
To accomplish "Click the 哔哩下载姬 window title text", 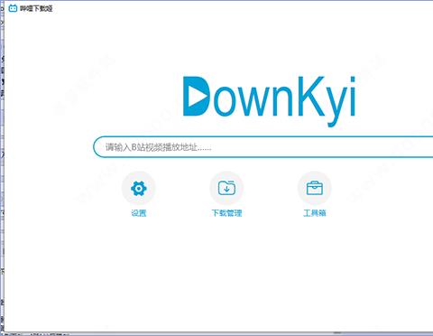I will [x=36, y=8].
